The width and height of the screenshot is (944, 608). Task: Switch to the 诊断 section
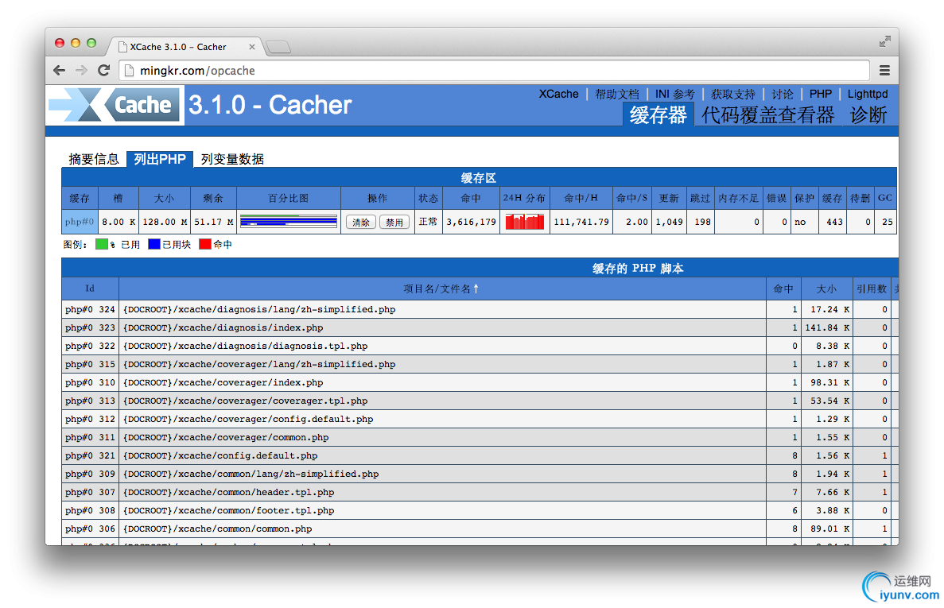click(x=868, y=115)
